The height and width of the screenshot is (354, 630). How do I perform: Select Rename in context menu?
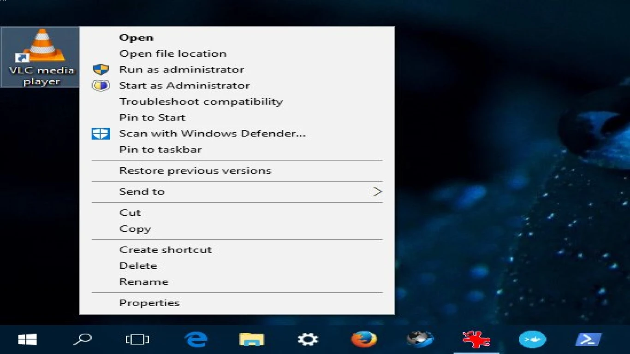(144, 282)
